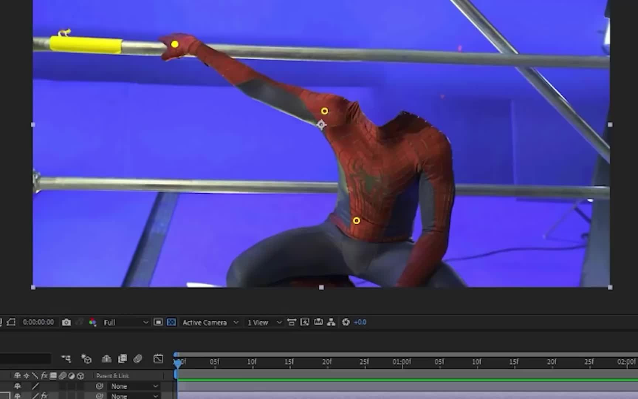
Task: Click the Quality column header icon
Action: 35,376
